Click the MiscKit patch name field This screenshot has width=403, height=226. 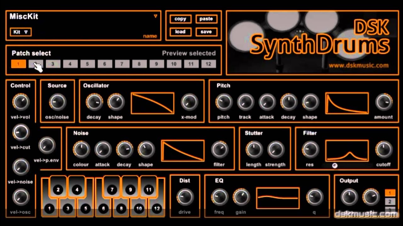coord(24,16)
